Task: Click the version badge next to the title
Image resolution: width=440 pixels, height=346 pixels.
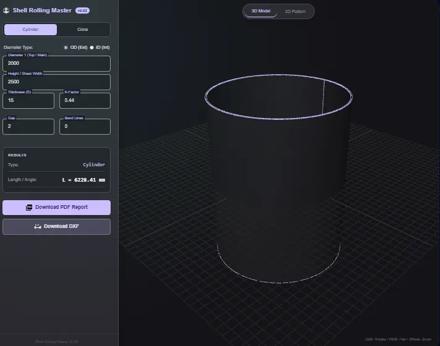Action: [x=82, y=11]
